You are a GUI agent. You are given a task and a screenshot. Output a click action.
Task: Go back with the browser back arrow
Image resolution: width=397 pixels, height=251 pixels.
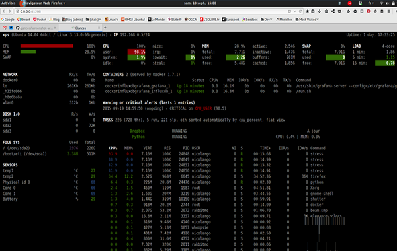click(x=4, y=11)
